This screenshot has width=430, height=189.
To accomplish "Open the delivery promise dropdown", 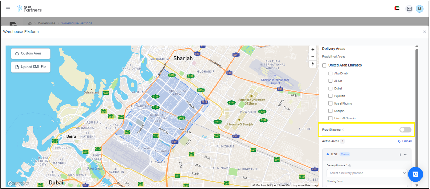I will click(x=366, y=173).
